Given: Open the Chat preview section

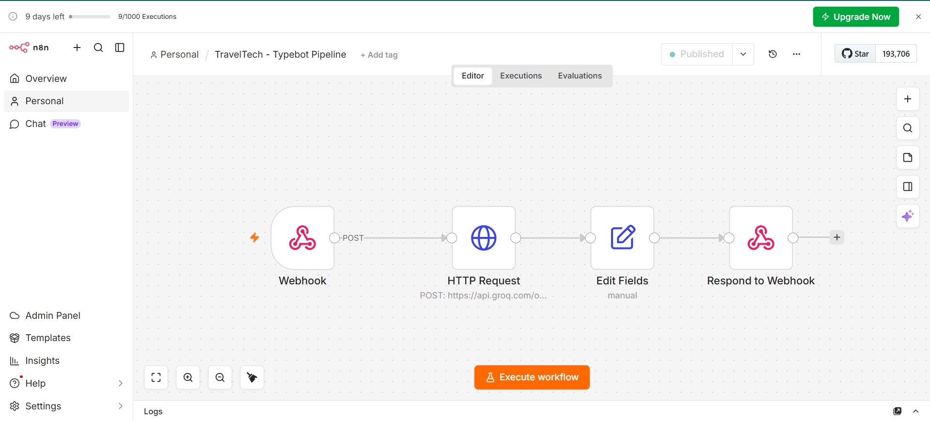Looking at the screenshot, I should click(66, 124).
